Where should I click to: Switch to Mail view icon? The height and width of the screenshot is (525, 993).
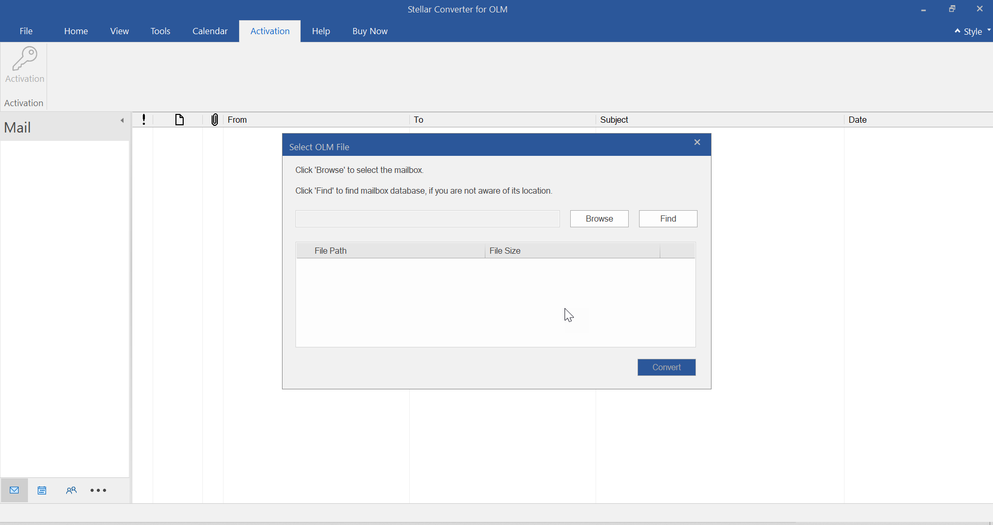point(14,490)
